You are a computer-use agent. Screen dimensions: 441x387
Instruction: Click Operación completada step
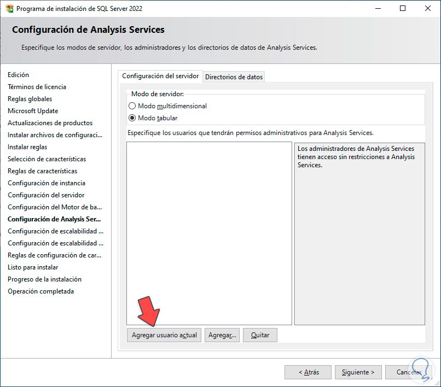(x=41, y=291)
